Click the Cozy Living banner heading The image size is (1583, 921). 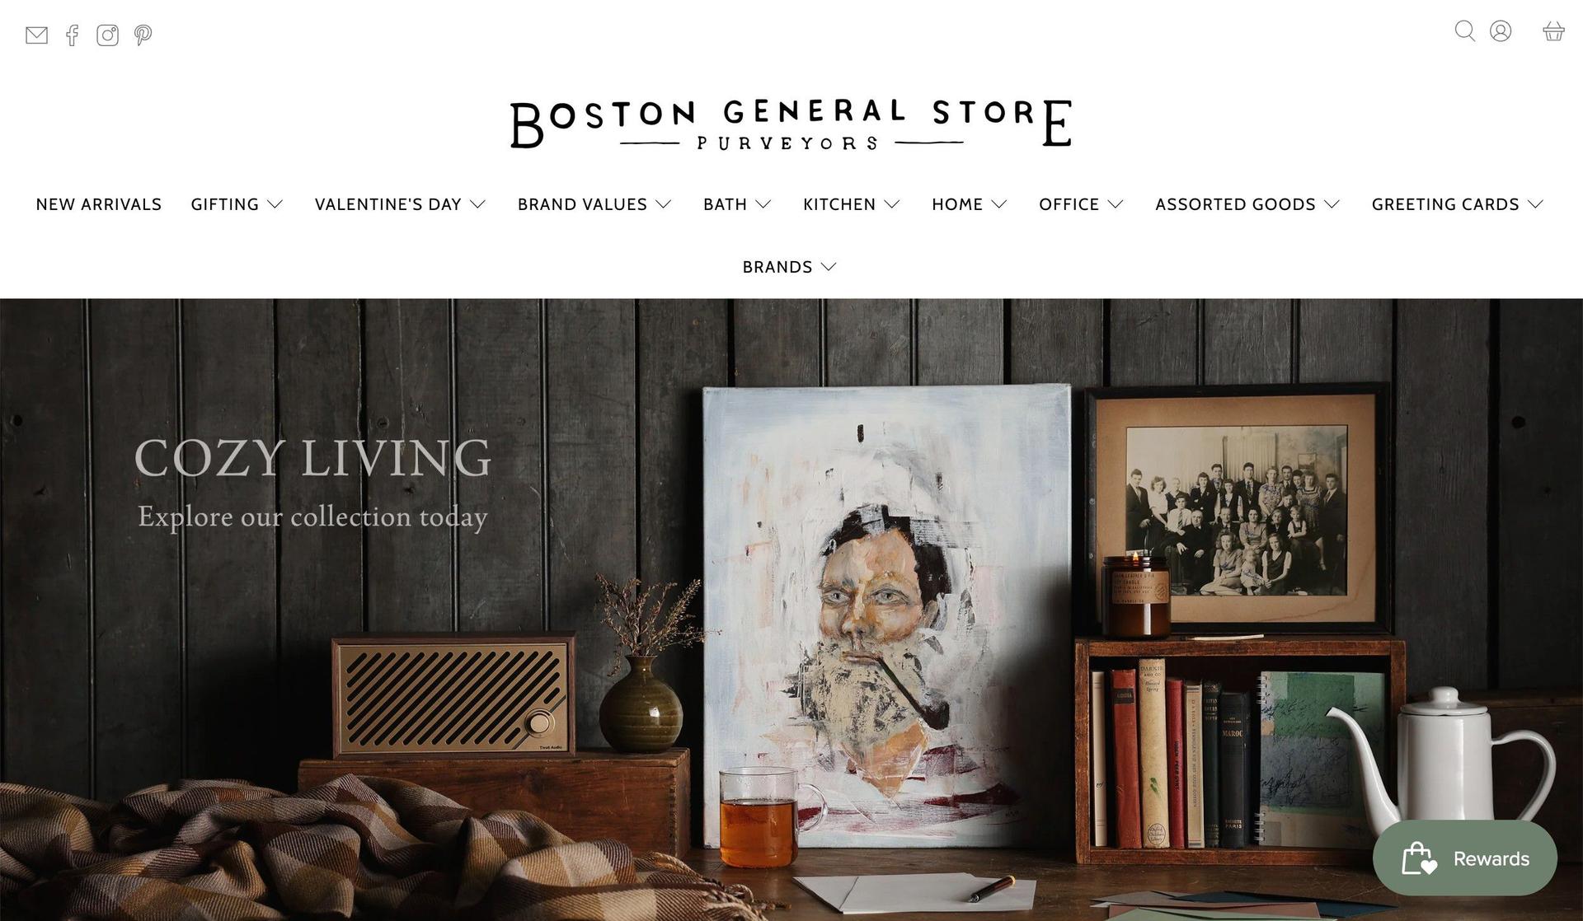[312, 458]
